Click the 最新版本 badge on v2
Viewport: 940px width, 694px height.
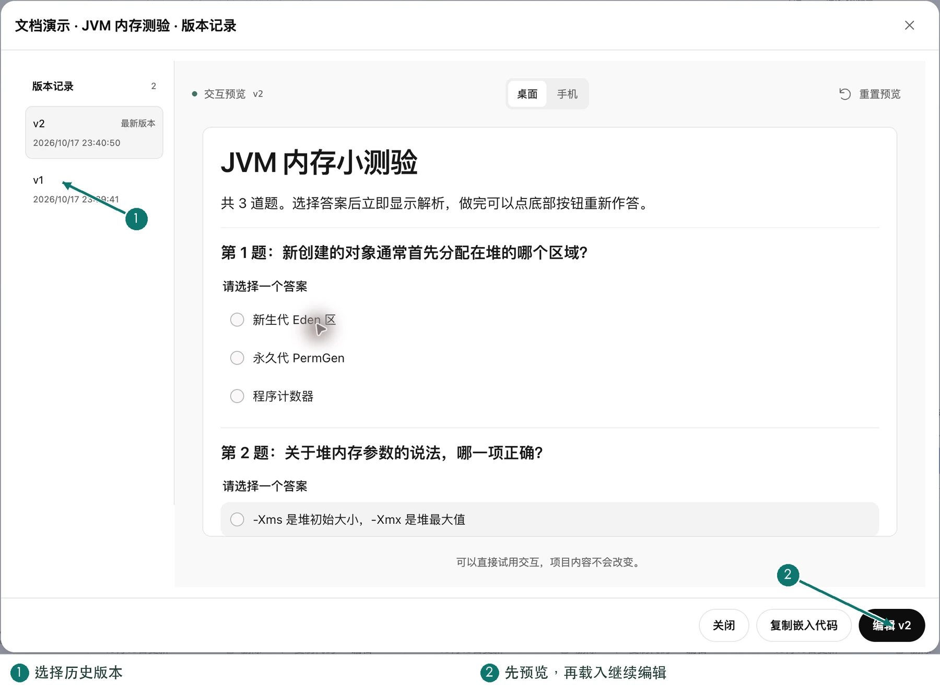(x=138, y=123)
